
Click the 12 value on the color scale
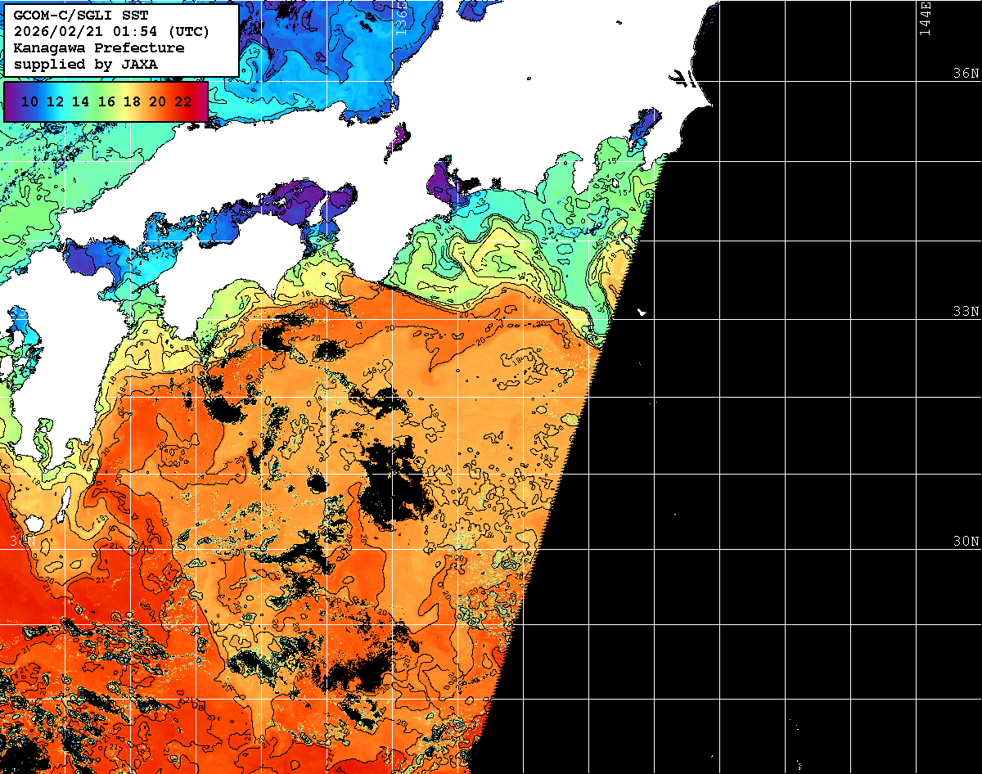(55, 101)
